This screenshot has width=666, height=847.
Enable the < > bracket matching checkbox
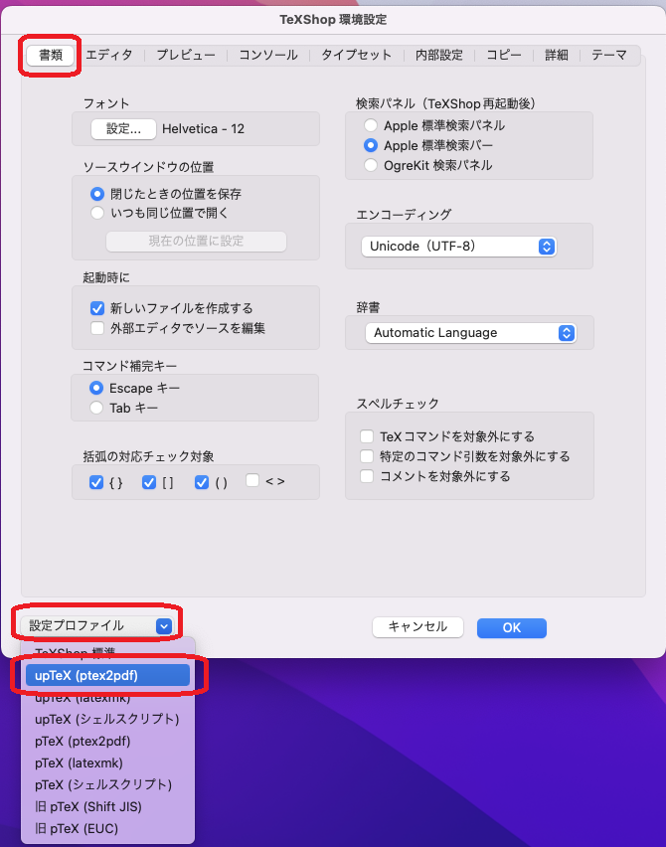pos(252,481)
